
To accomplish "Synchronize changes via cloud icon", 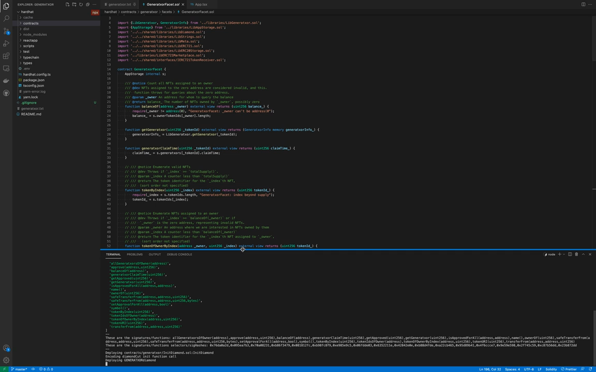I will tap(33, 369).
